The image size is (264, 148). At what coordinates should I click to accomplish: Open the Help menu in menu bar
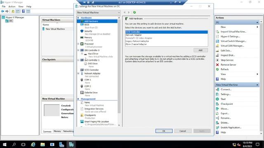(x=29, y=7)
